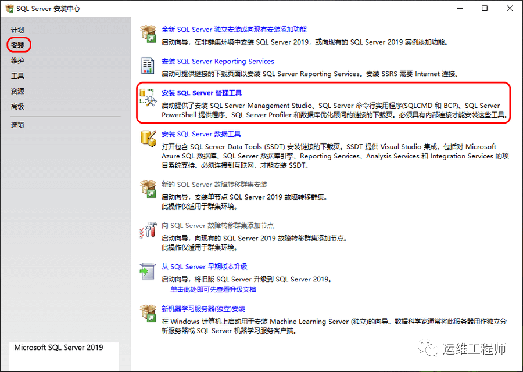Open 安装 SQL Server 管理工具 link
This screenshot has width=523, height=372.
click(x=202, y=93)
